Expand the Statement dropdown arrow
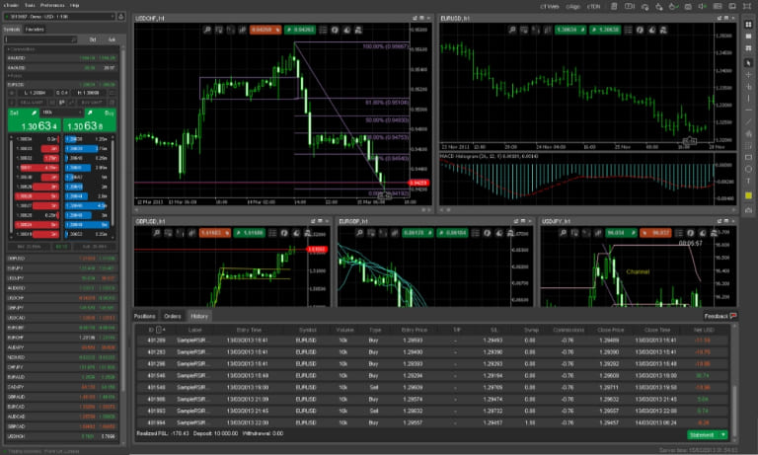This screenshot has height=455, width=758. (724, 433)
